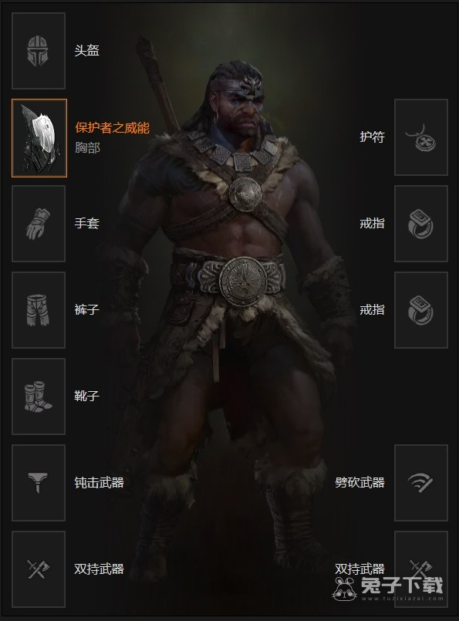Click the 胸部 slot type label
This screenshot has height=621, width=459.
[87, 147]
